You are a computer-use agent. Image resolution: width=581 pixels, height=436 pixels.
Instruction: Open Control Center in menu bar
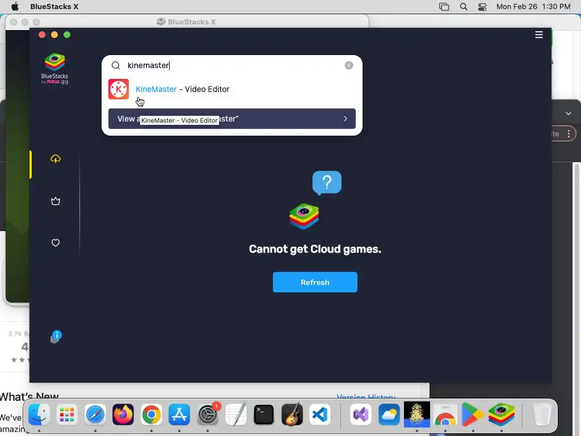482,7
